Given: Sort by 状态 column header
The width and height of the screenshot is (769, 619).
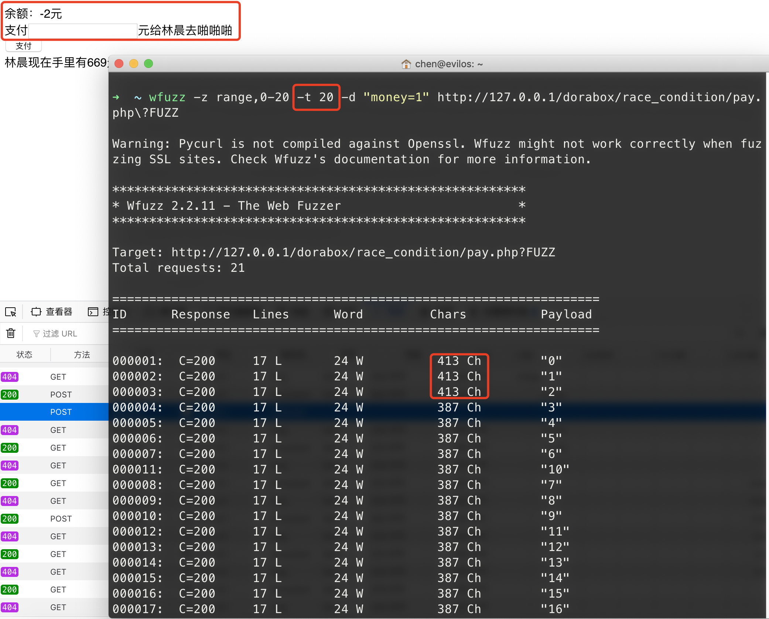Looking at the screenshot, I should (24, 355).
